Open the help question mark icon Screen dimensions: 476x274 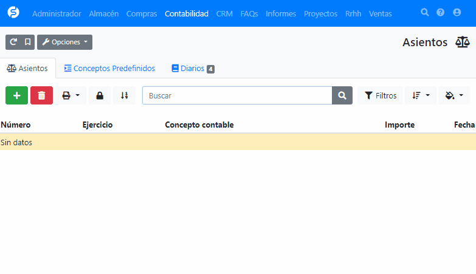point(441,13)
